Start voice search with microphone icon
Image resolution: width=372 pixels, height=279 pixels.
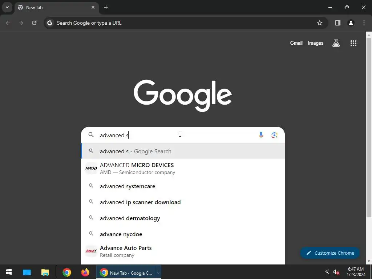click(x=261, y=135)
